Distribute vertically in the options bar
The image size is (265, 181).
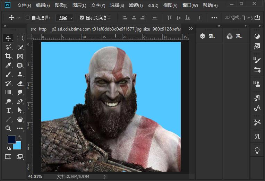155,18
